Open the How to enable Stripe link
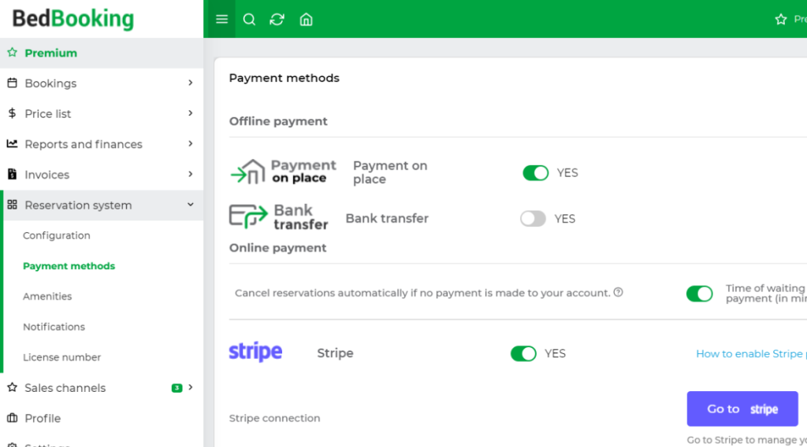This screenshot has width=807, height=447. click(x=750, y=353)
